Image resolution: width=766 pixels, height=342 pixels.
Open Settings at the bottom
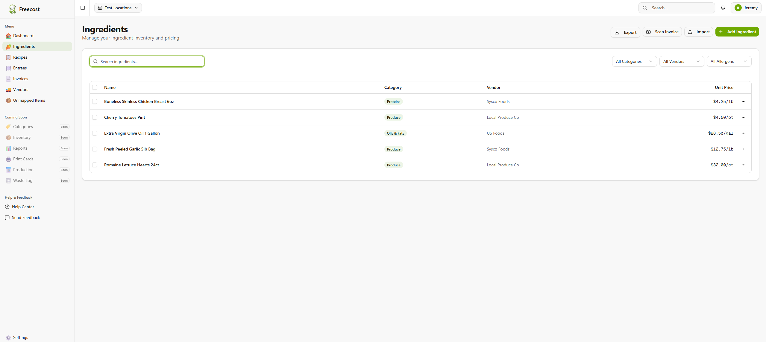coord(21,338)
